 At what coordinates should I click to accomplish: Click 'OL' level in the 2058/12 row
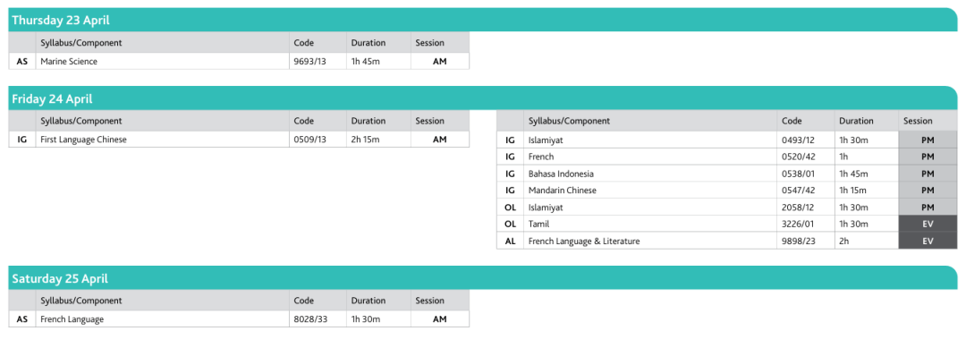point(510,208)
